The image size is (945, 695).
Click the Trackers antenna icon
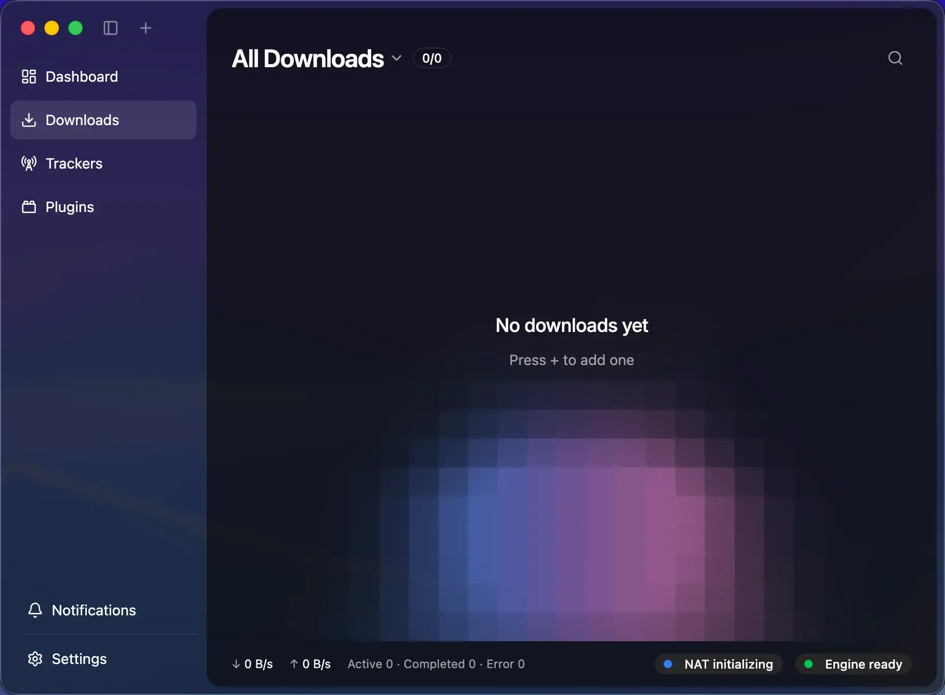[x=29, y=163]
